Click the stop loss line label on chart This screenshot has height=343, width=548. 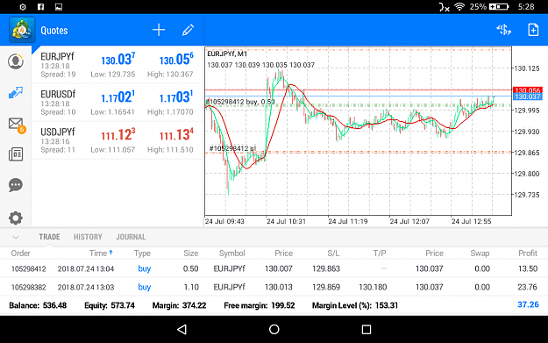tap(232, 148)
